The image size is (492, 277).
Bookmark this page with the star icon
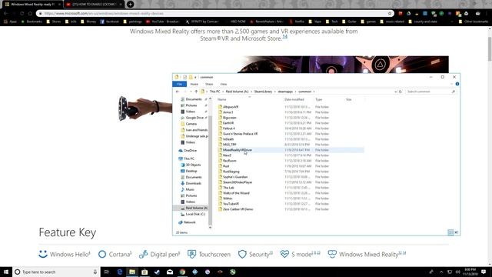[390, 14]
